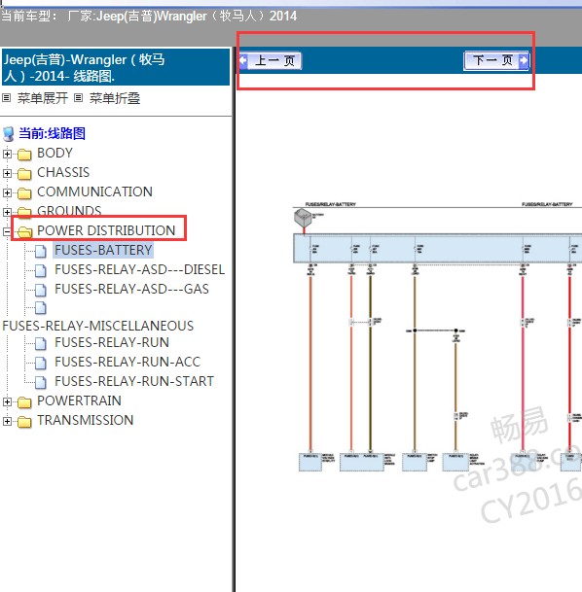Go to previous page with 上一页 button
Image resolution: width=582 pixels, height=592 pixels.
click(x=271, y=60)
